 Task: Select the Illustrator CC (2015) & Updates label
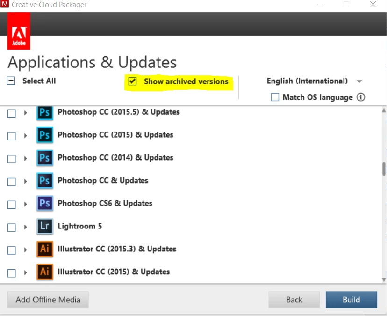point(114,272)
